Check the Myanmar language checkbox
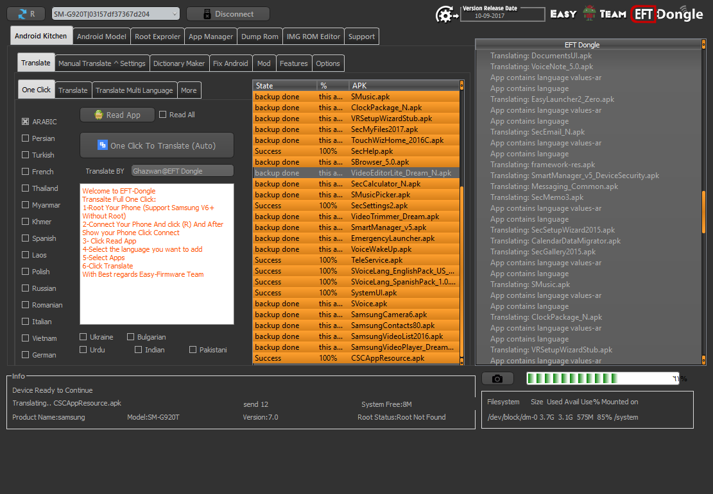This screenshot has width=713, height=494. (x=26, y=205)
